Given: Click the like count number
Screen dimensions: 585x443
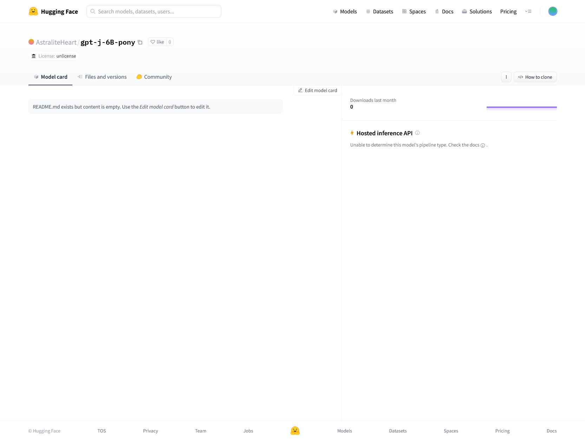Looking at the screenshot, I should coord(170,42).
